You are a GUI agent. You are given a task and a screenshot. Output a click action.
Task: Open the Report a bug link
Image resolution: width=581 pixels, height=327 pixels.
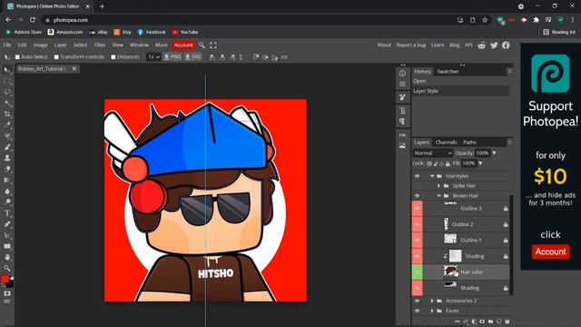click(411, 45)
